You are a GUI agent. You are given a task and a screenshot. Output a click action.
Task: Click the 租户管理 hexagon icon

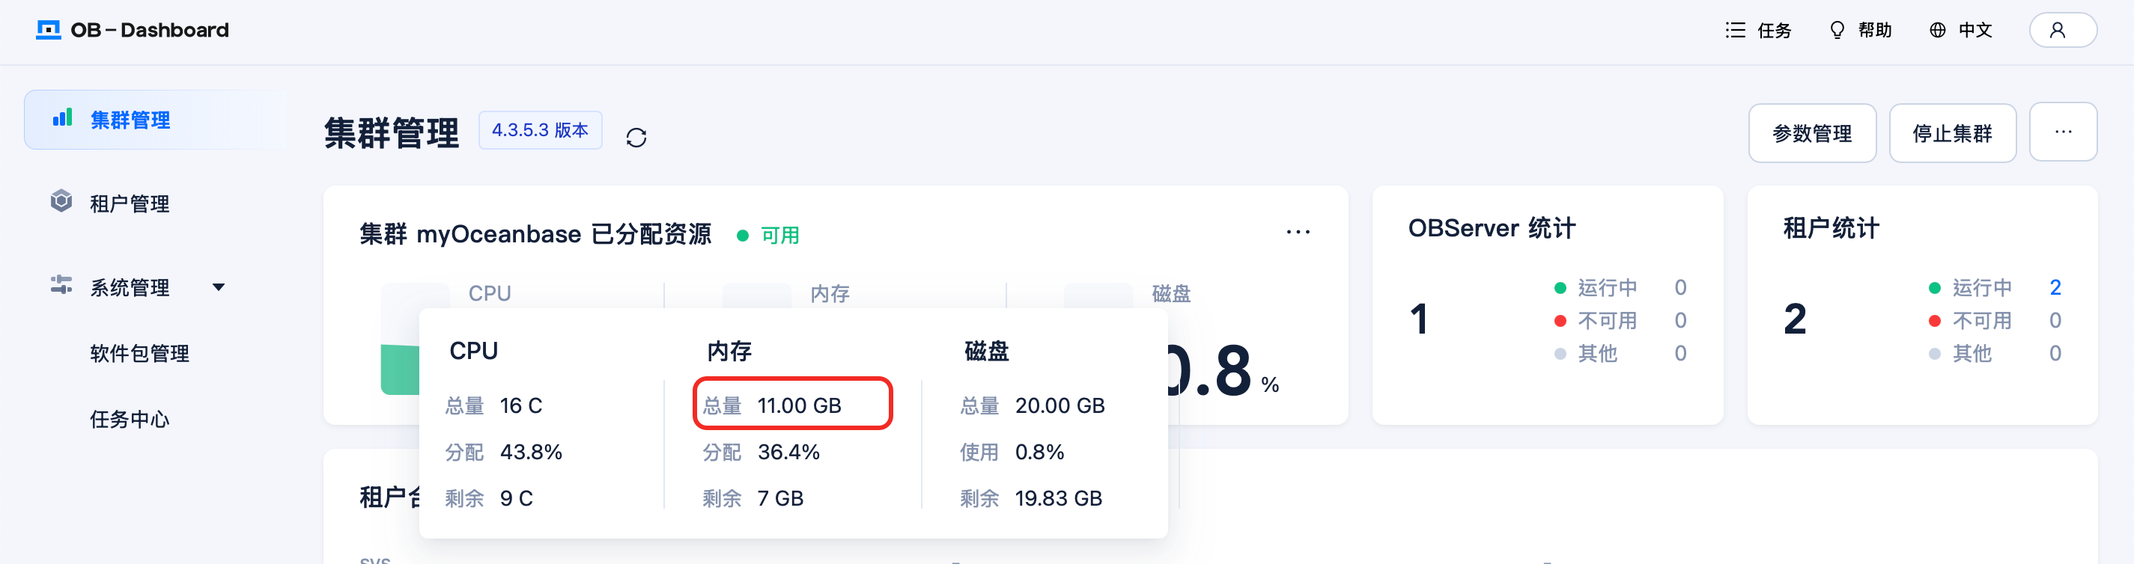(x=61, y=201)
